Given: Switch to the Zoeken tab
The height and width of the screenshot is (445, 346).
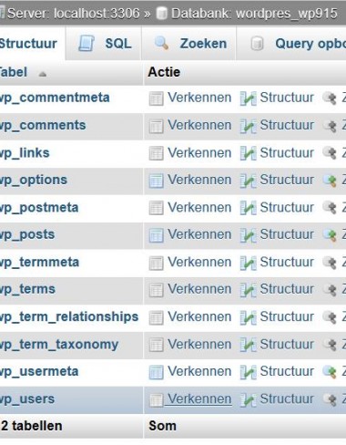Looking at the screenshot, I should click(x=188, y=44).
